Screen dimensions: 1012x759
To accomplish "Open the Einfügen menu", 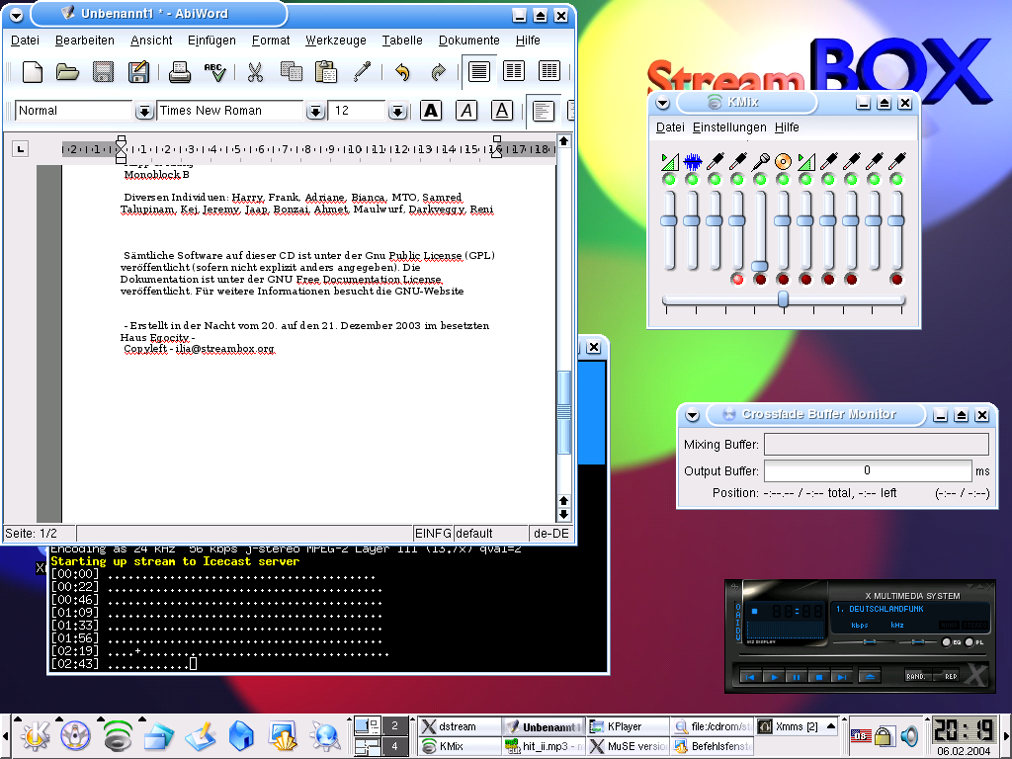I will tap(211, 40).
